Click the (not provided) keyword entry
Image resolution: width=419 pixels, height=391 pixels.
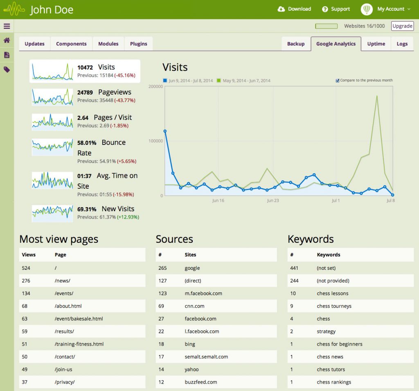pyautogui.click(x=333, y=280)
